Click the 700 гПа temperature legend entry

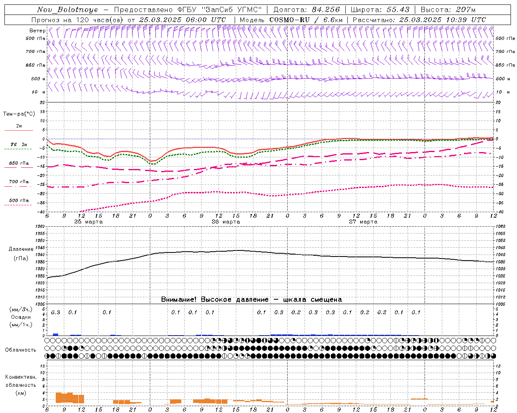point(19,183)
